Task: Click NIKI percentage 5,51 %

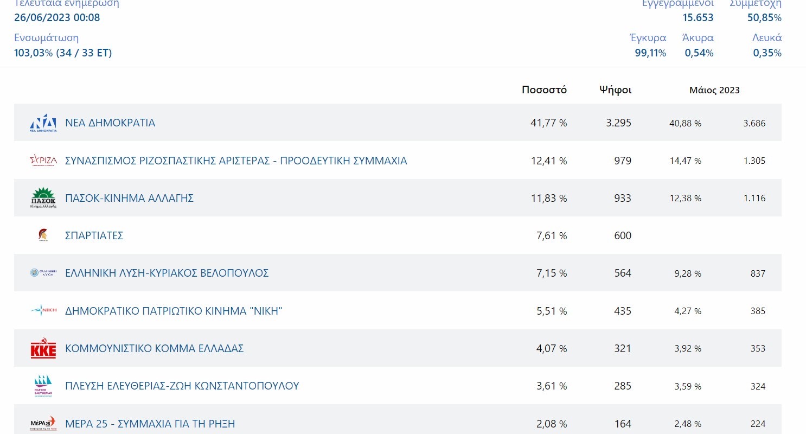Action: pyautogui.click(x=551, y=311)
